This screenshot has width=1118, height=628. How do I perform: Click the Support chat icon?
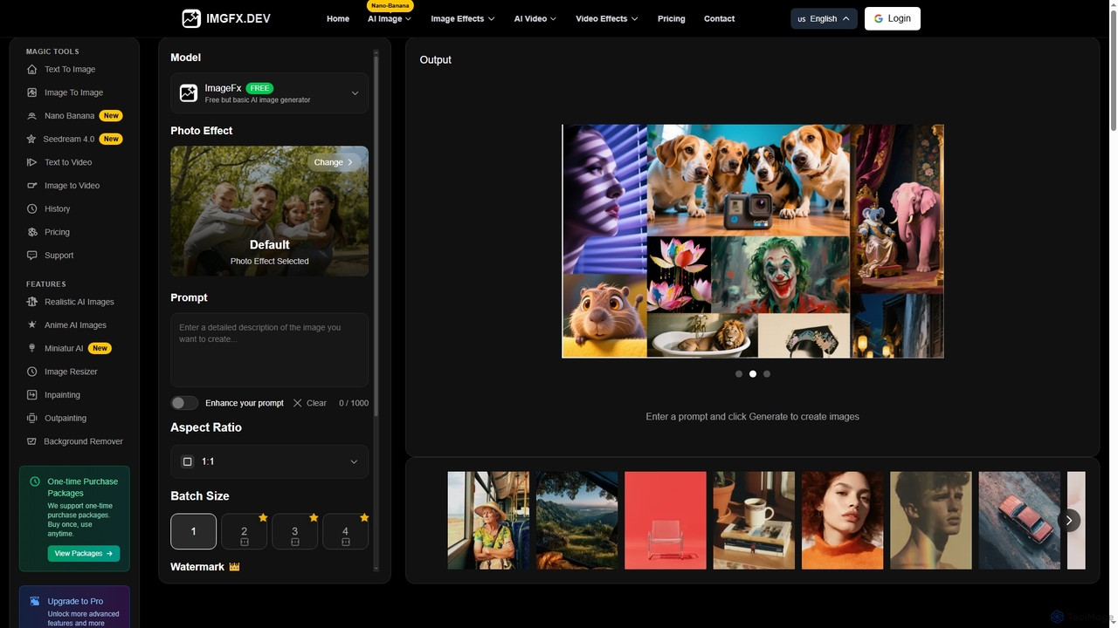pos(32,256)
